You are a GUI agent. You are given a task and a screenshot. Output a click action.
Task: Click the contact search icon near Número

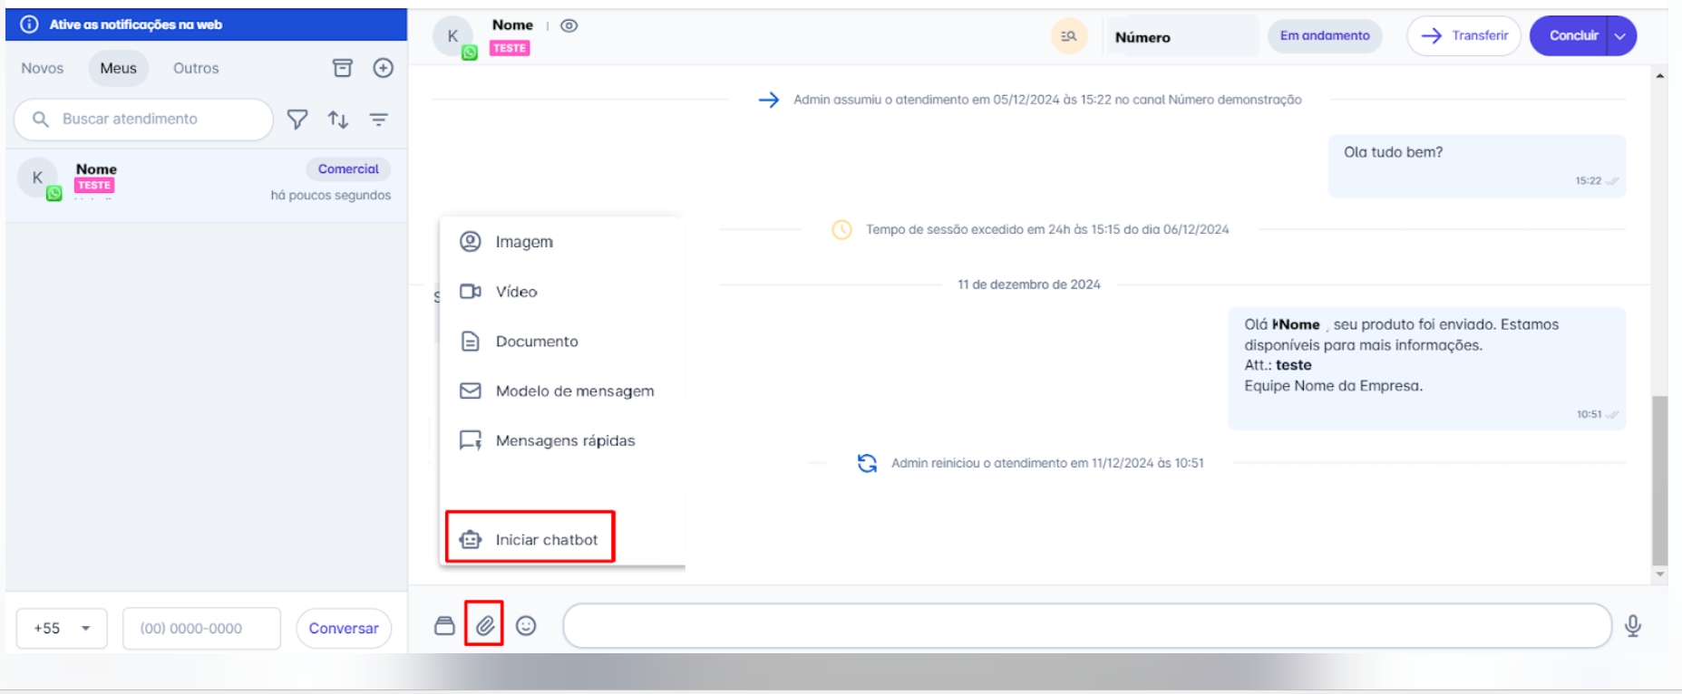(1069, 36)
